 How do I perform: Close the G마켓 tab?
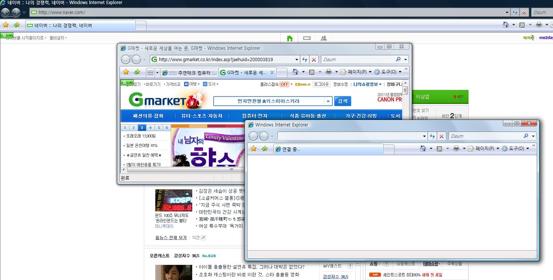point(272,73)
